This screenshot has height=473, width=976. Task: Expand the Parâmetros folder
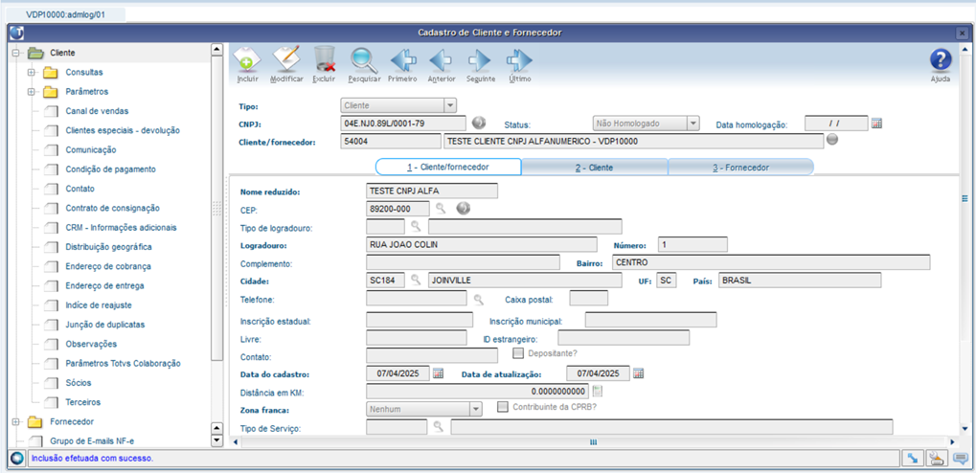click(x=31, y=92)
